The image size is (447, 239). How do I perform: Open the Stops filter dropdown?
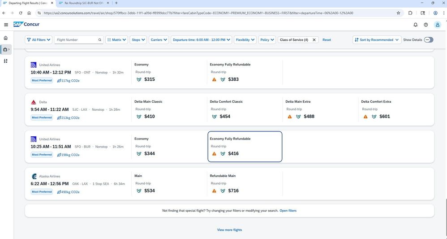[x=138, y=40]
